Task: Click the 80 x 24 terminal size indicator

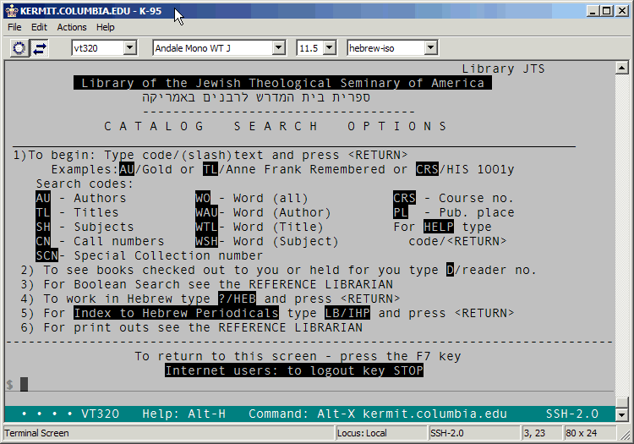Action: point(582,433)
